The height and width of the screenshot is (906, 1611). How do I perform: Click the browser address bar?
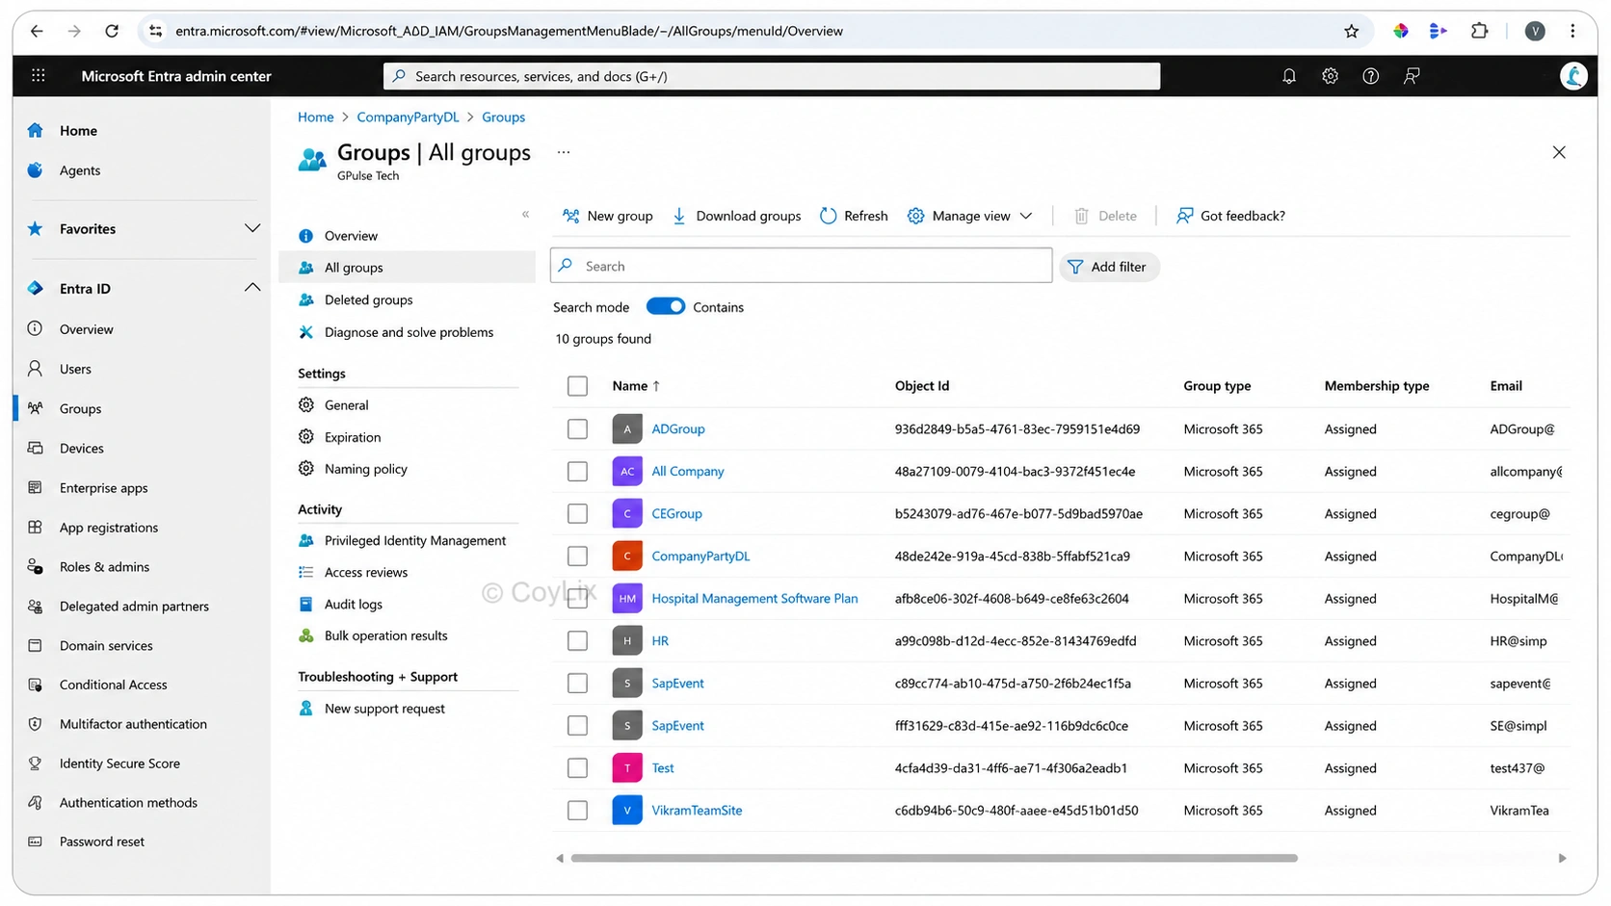coord(753,31)
